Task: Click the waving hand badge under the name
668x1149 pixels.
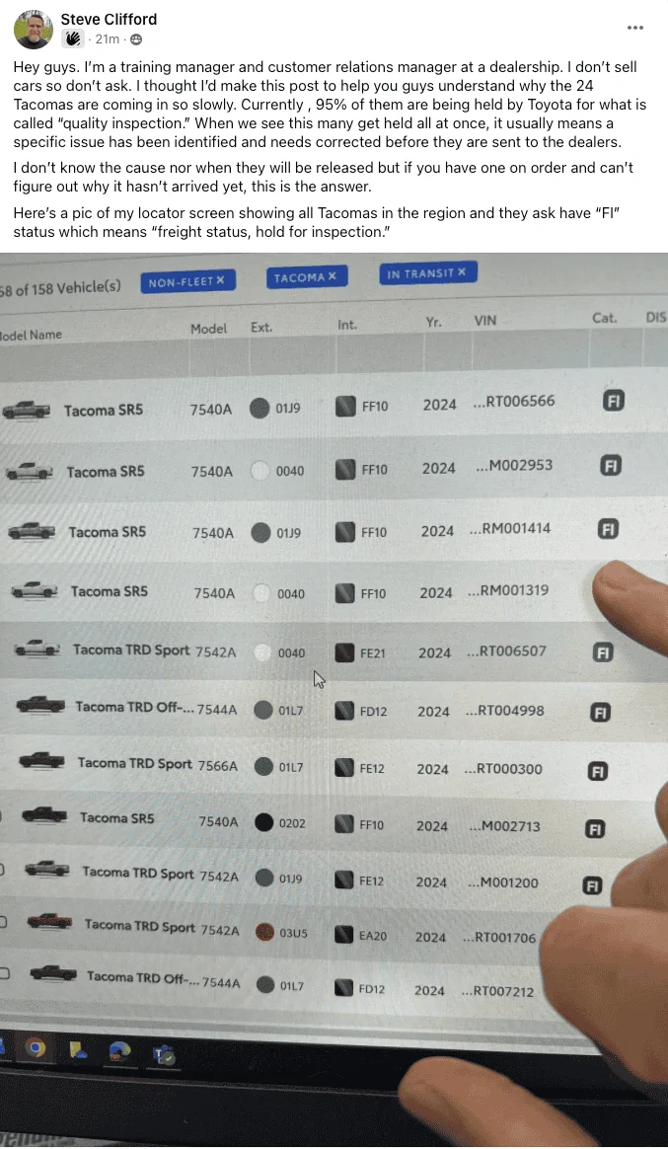Action: pyautogui.click(x=72, y=38)
